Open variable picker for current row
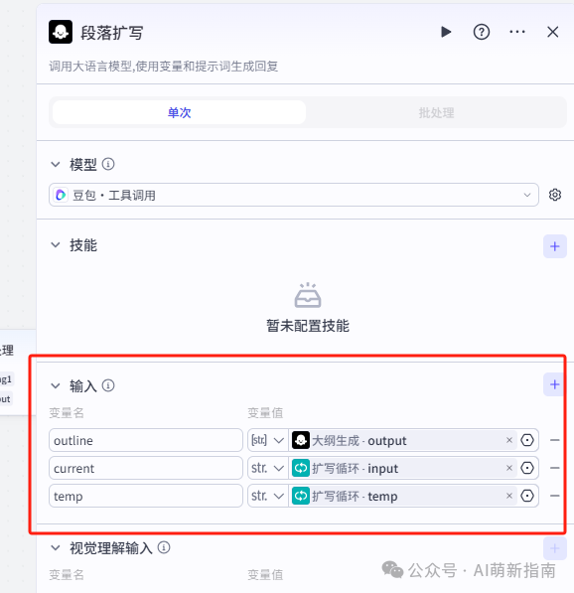The width and height of the screenshot is (574, 593). [527, 468]
